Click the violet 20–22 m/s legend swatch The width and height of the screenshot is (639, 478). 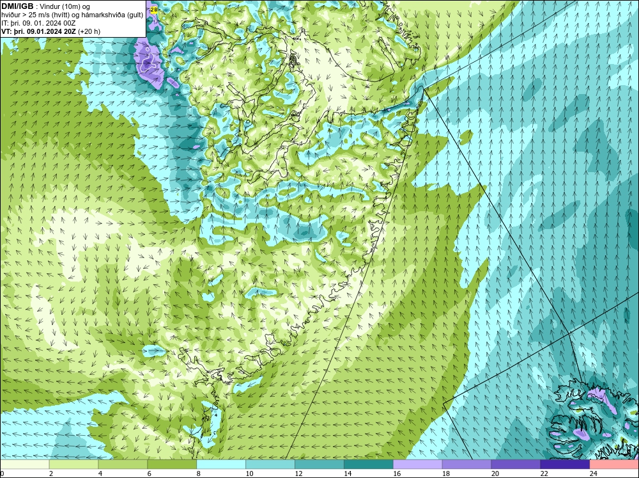(516, 465)
